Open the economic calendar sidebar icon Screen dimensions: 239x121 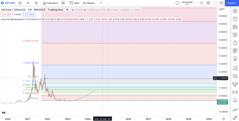pyautogui.click(x=235, y=51)
